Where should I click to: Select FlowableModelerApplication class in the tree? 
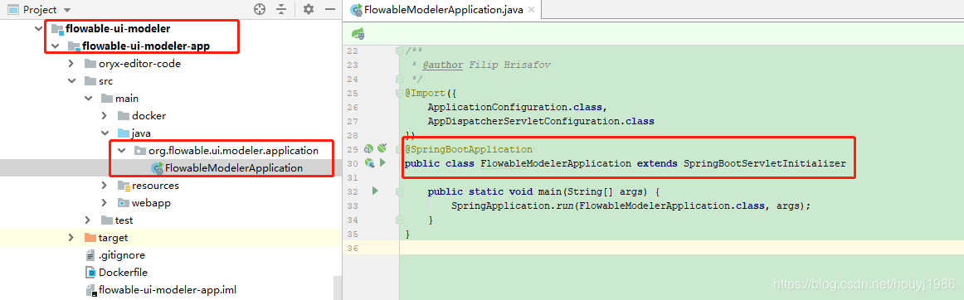(x=234, y=168)
